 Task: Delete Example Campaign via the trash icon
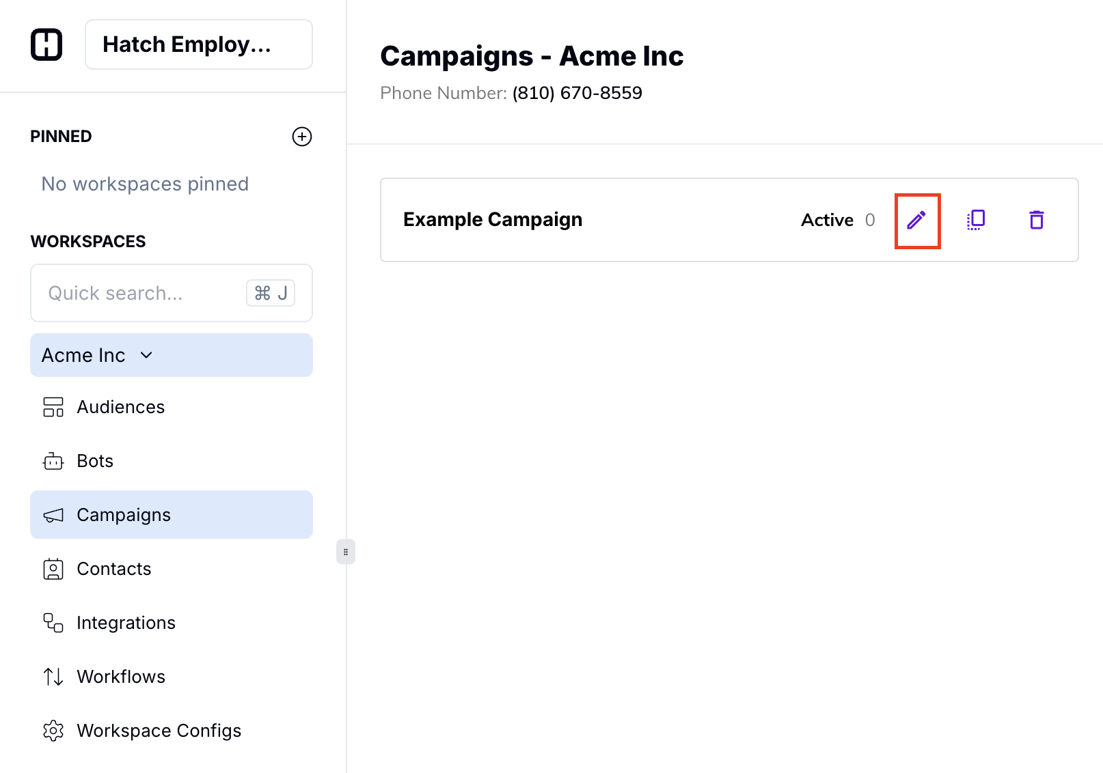[x=1037, y=220]
